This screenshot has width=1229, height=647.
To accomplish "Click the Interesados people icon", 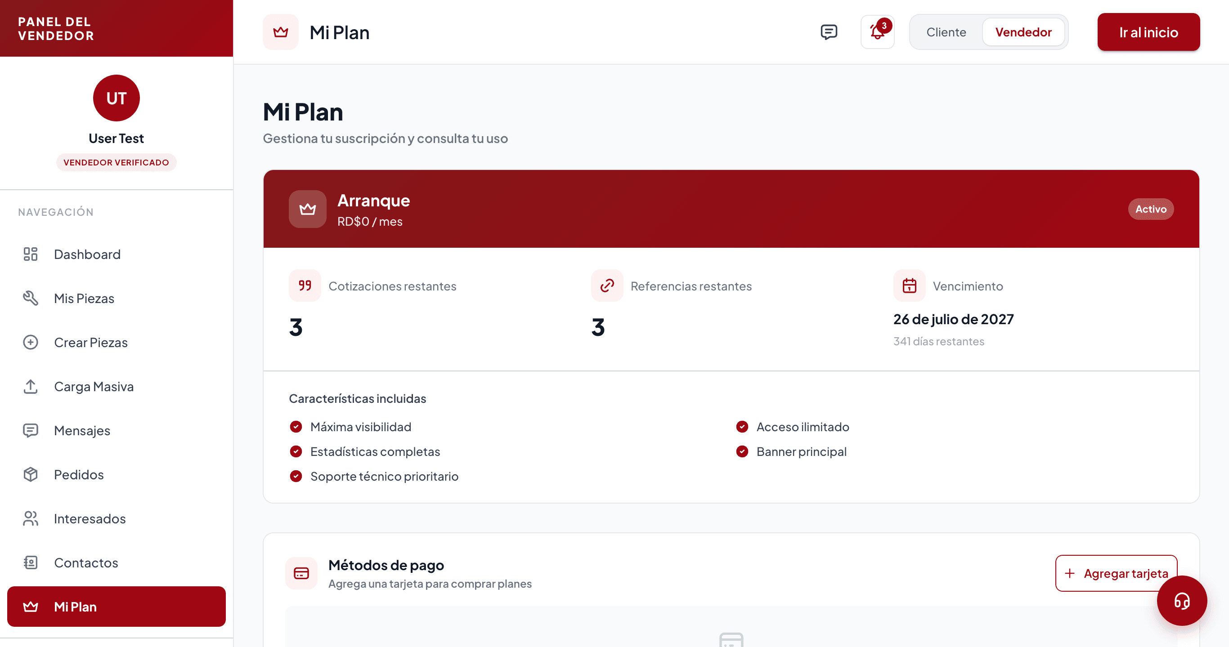I will 31,519.
